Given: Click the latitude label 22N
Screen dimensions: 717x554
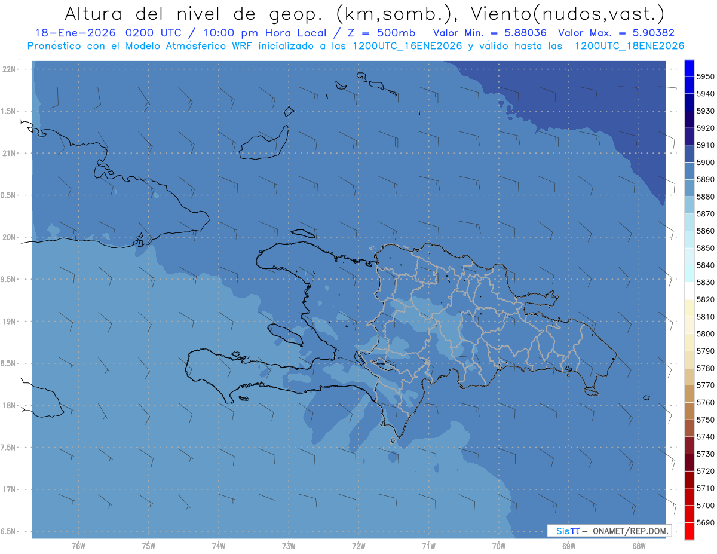Looking at the screenshot, I should 9,69.
